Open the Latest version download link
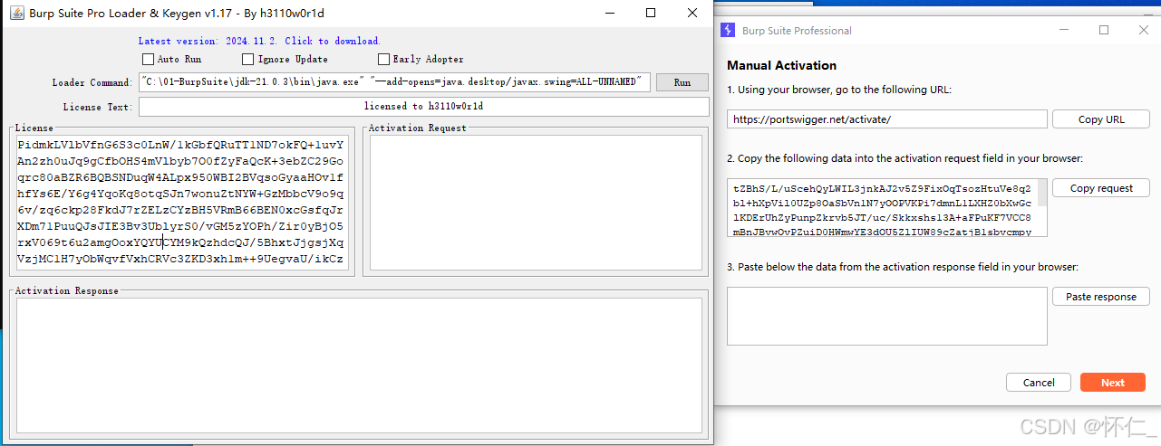This screenshot has width=1161, height=446. pos(259,41)
